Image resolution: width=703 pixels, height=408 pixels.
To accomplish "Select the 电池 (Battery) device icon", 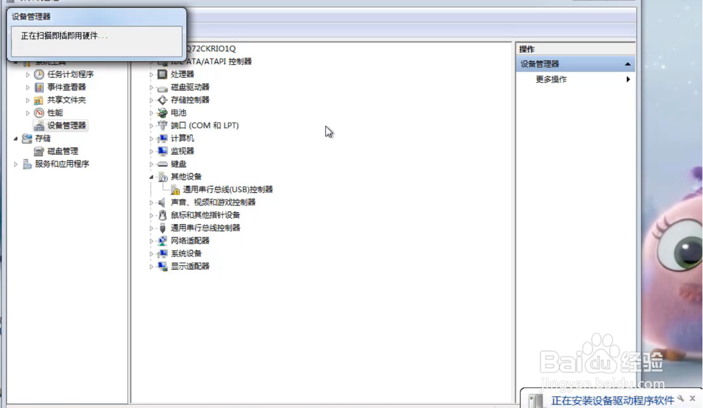I will pyautogui.click(x=162, y=113).
